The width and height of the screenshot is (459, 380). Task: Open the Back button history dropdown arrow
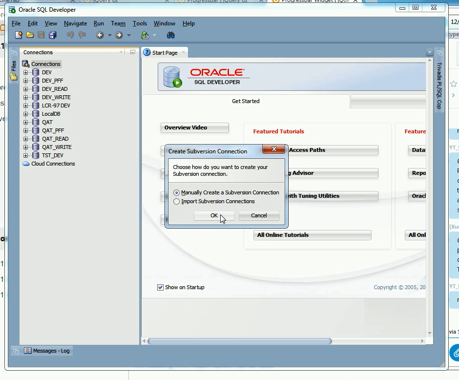point(110,35)
